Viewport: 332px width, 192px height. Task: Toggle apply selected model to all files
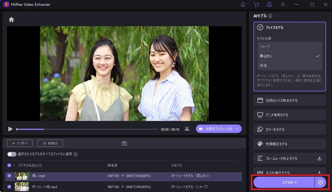(x=12, y=154)
